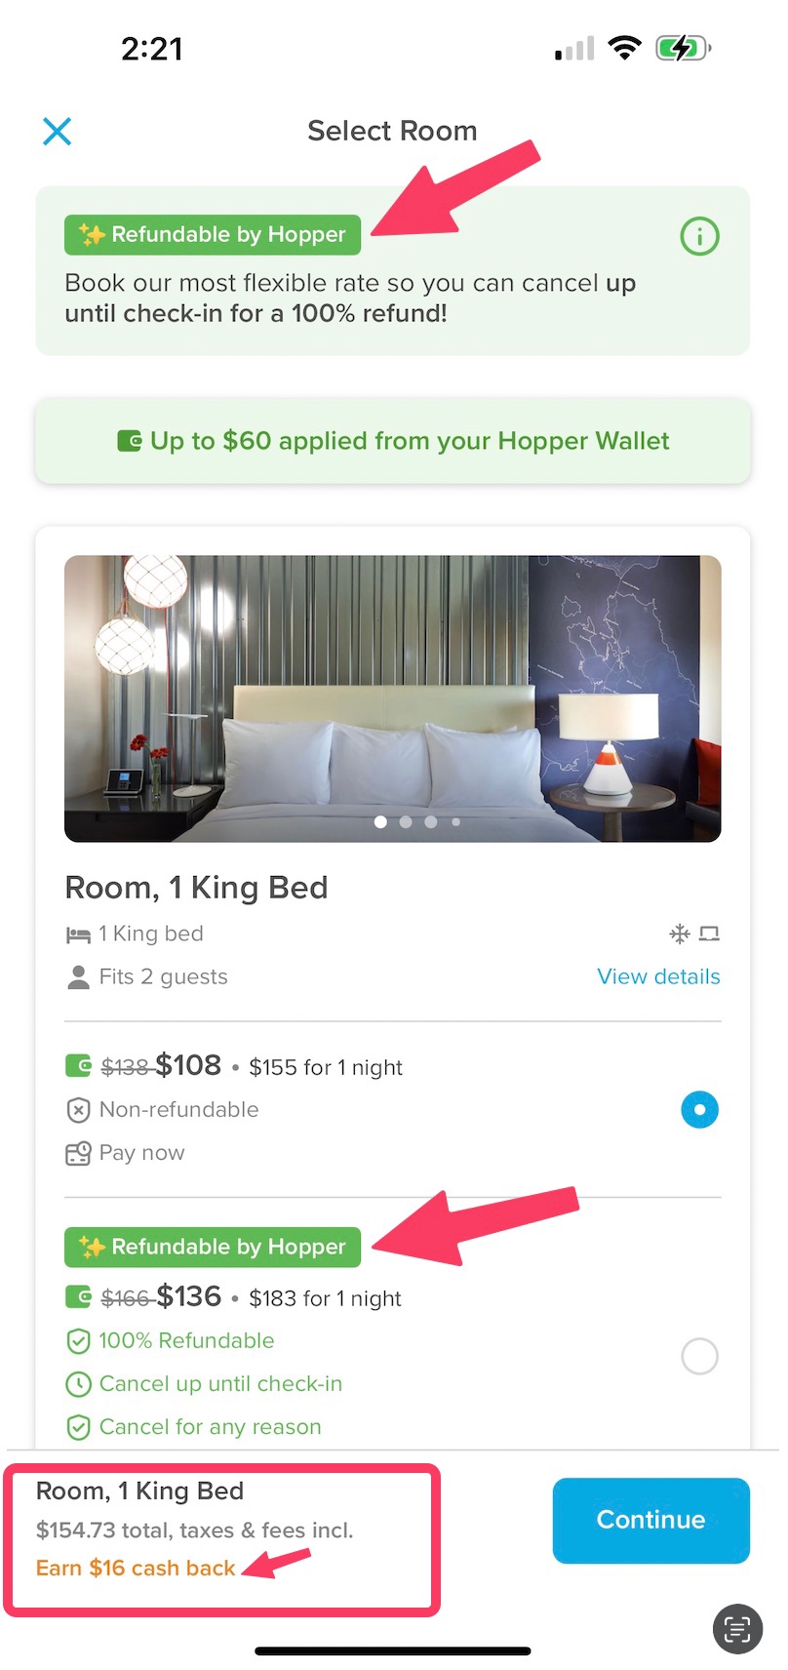
Task: Tap the guest icon beside Fits 2 guests
Action: click(76, 976)
